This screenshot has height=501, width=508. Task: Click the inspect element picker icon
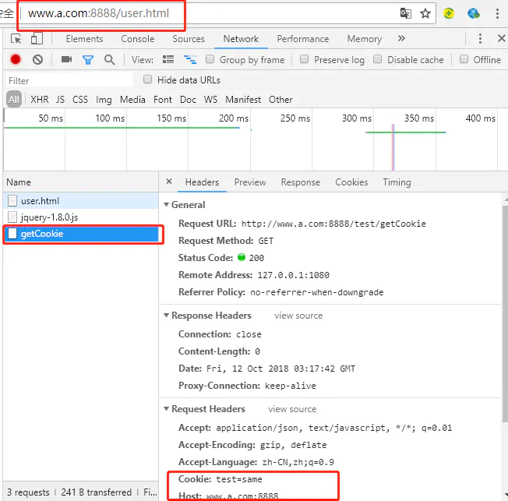coord(16,39)
